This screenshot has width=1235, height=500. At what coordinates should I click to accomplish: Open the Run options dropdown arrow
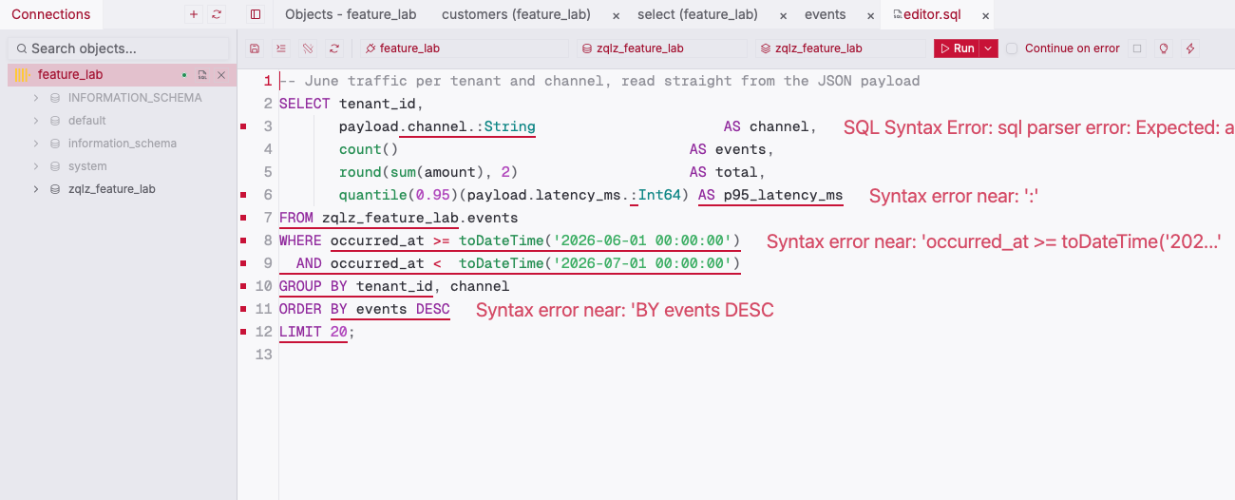click(x=989, y=48)
